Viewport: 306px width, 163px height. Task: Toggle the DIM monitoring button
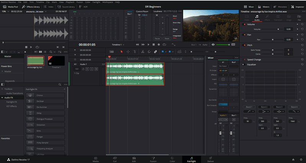click(x=233, y=44)
